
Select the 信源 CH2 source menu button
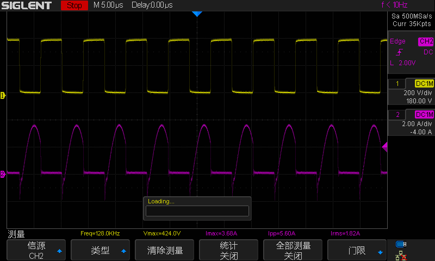tap(36, 250)
